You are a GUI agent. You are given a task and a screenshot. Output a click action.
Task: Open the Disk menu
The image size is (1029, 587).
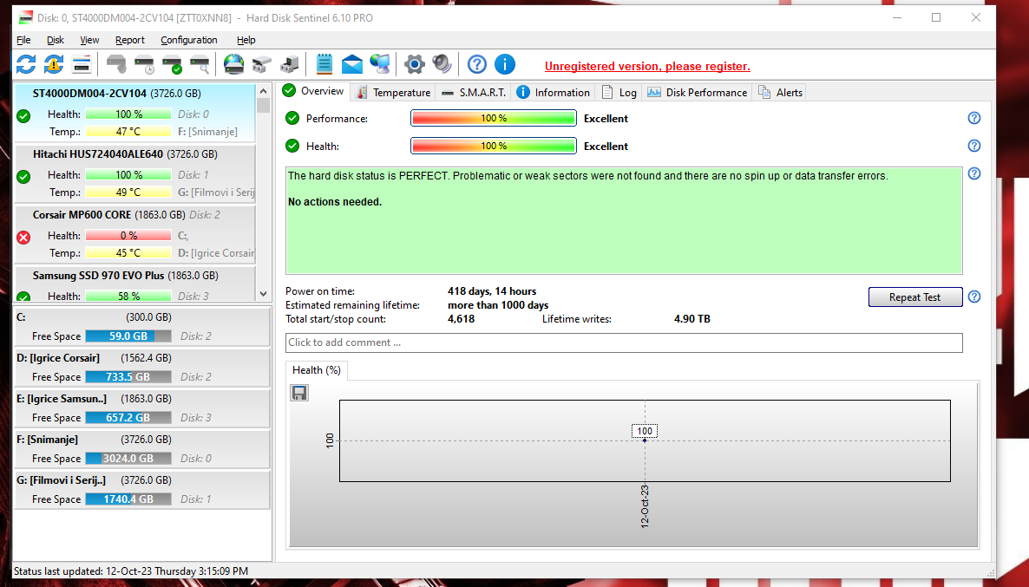(56, 40)
